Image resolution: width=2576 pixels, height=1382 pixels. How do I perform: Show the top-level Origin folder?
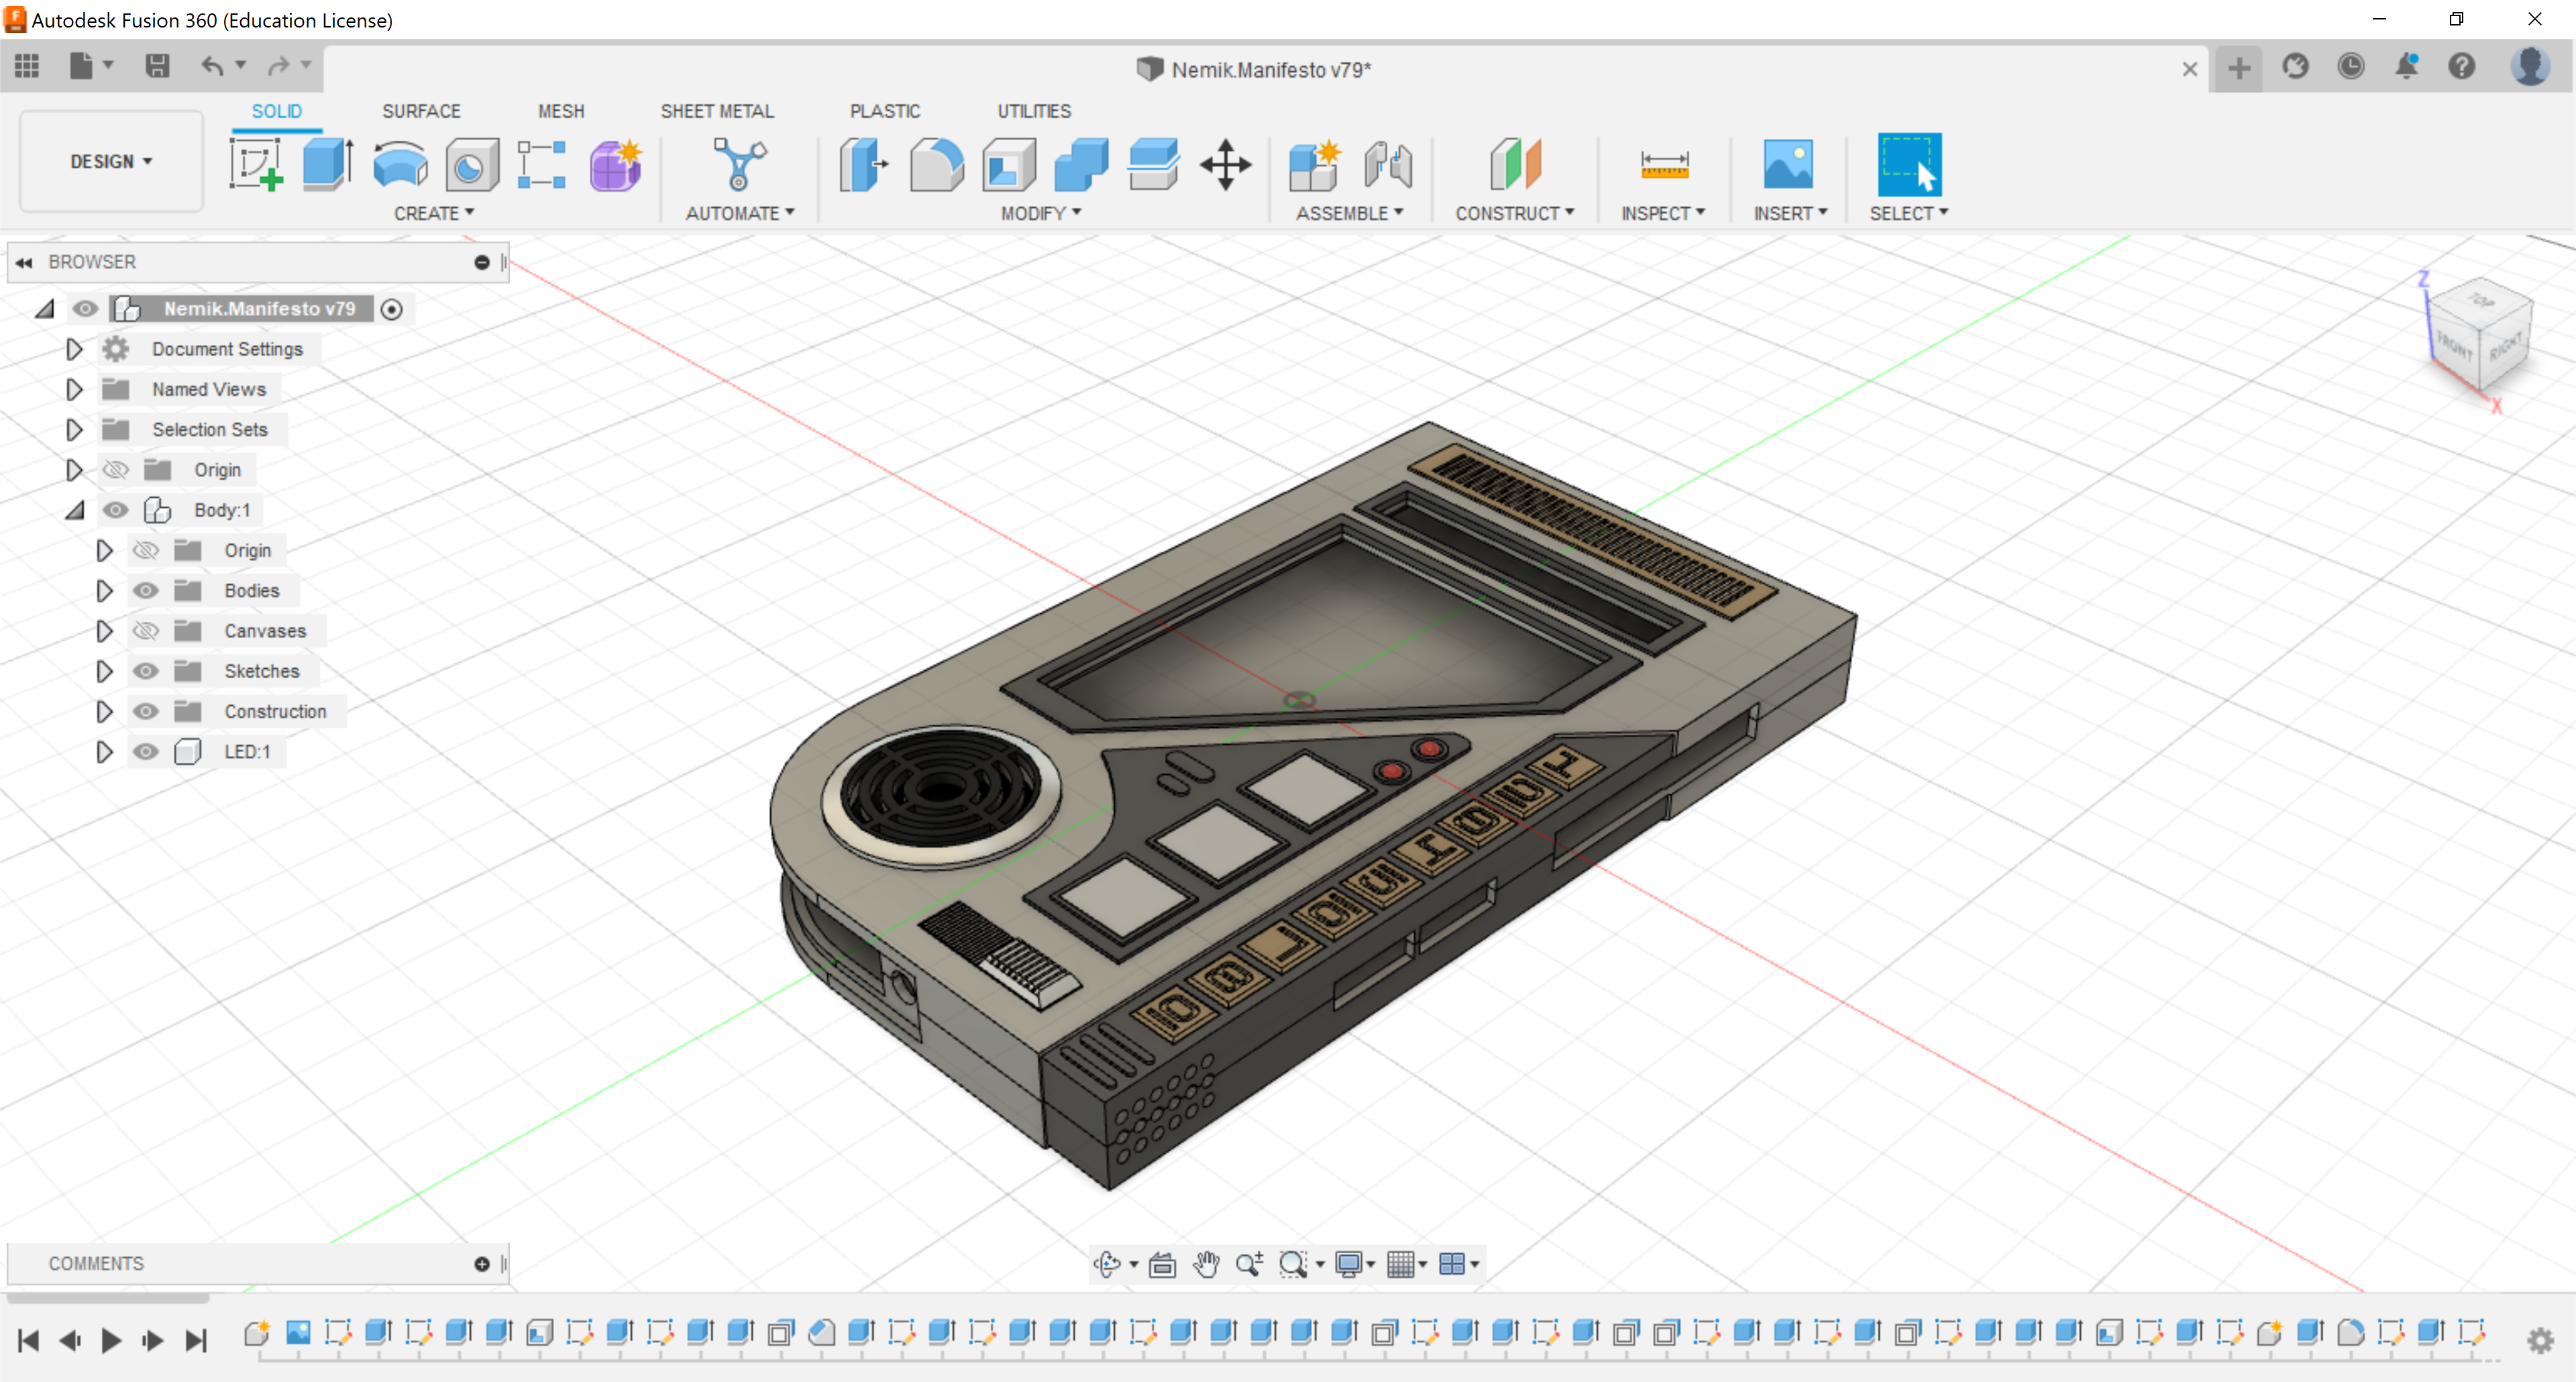coord(116,470)
